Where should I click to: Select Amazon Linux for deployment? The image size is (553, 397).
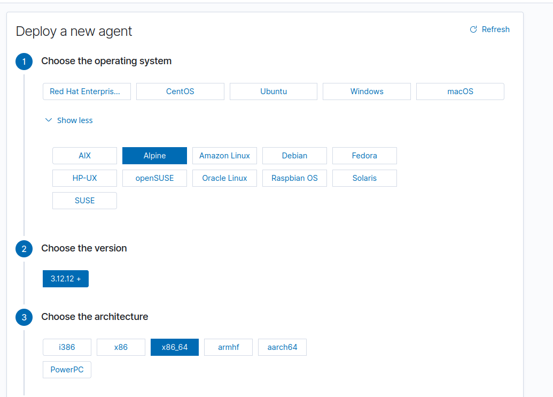tap(224, 155)
